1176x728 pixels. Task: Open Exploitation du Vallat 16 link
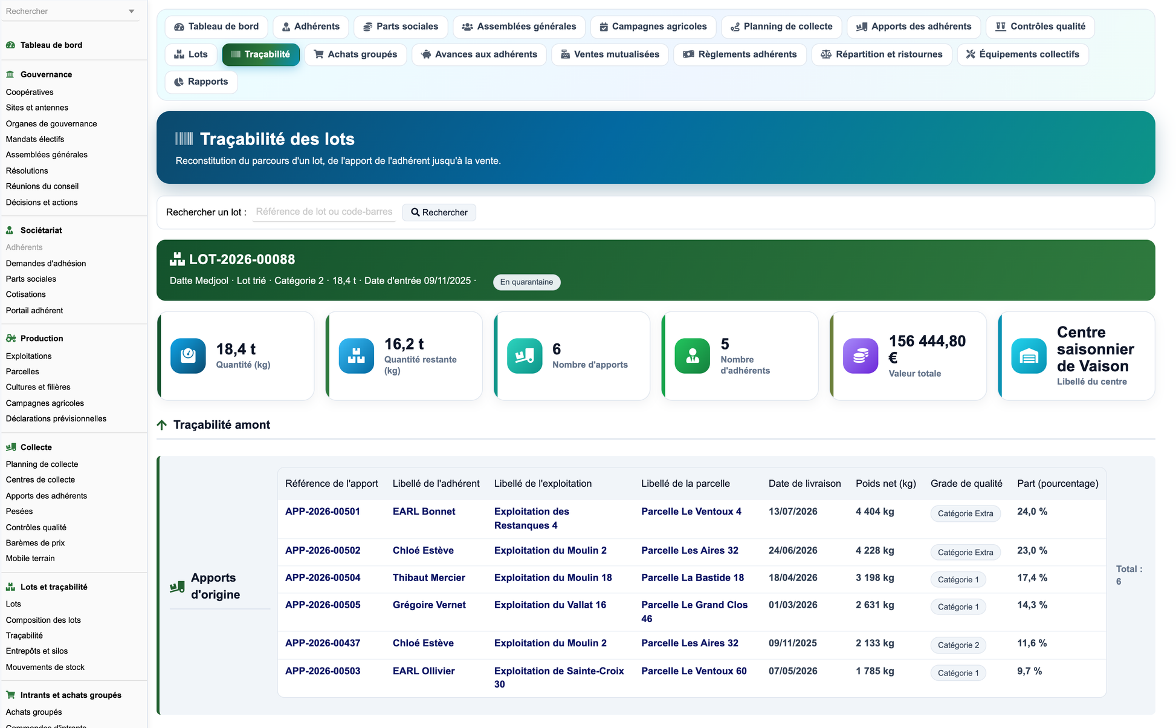tap(550, 605)
